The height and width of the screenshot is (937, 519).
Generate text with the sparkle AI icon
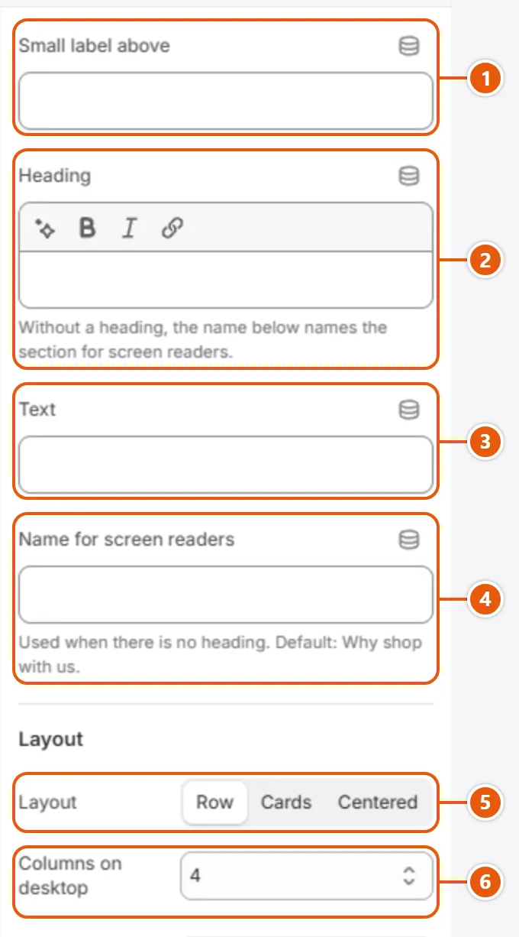click(x=45, y=228)
